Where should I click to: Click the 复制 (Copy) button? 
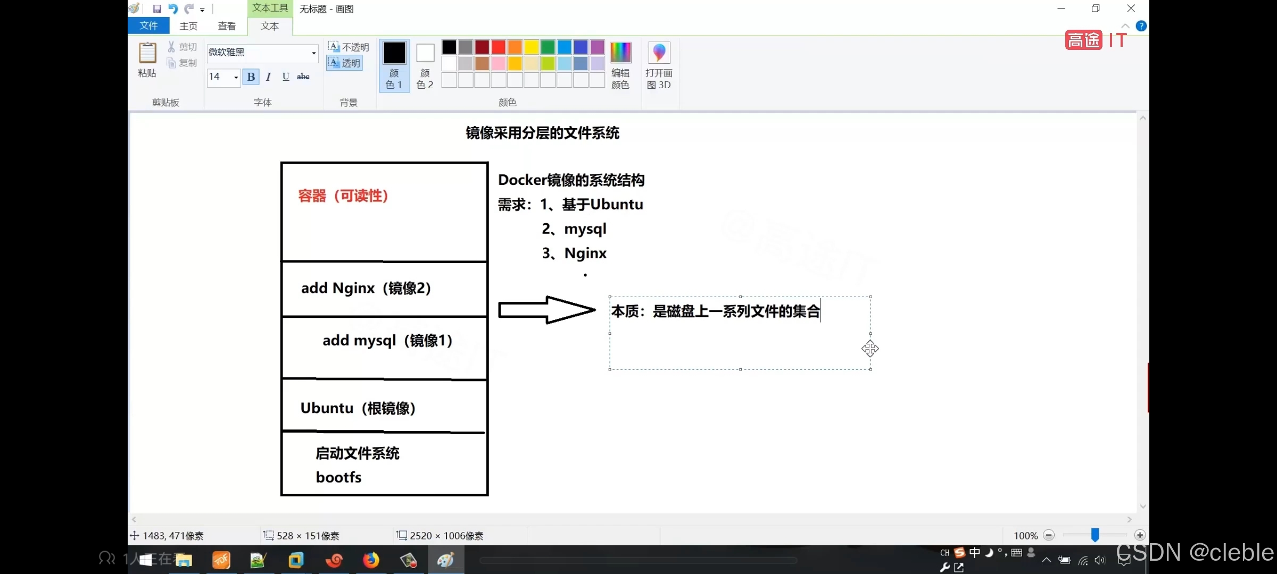pos(183,63)
